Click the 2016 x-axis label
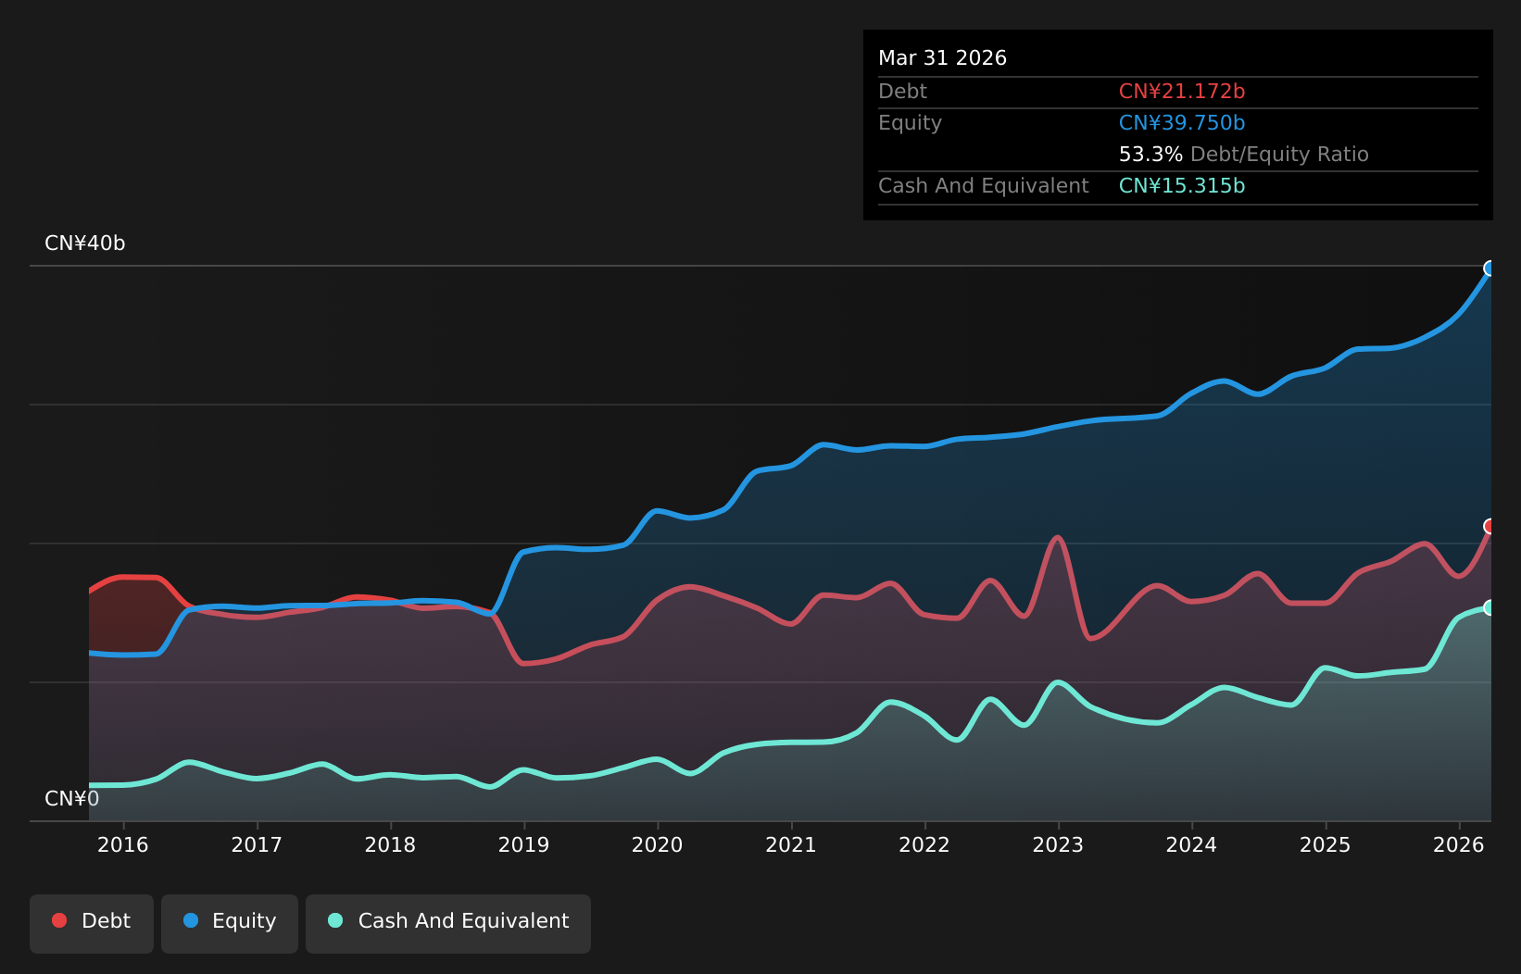The width and height of the screenshot is (1521, 974). 123,845
